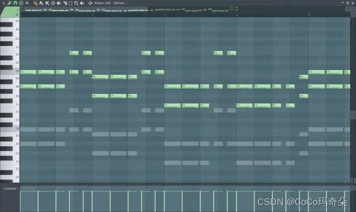Select the first F4 note at bar 3
The height and width of the screenshot is (212, 356).
tap(173, 105)
